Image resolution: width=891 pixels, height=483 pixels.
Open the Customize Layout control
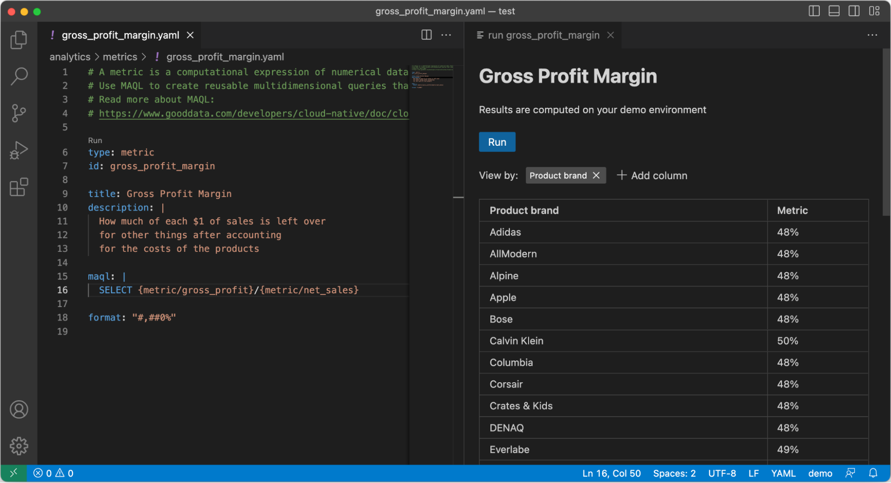tap(874, 11)
